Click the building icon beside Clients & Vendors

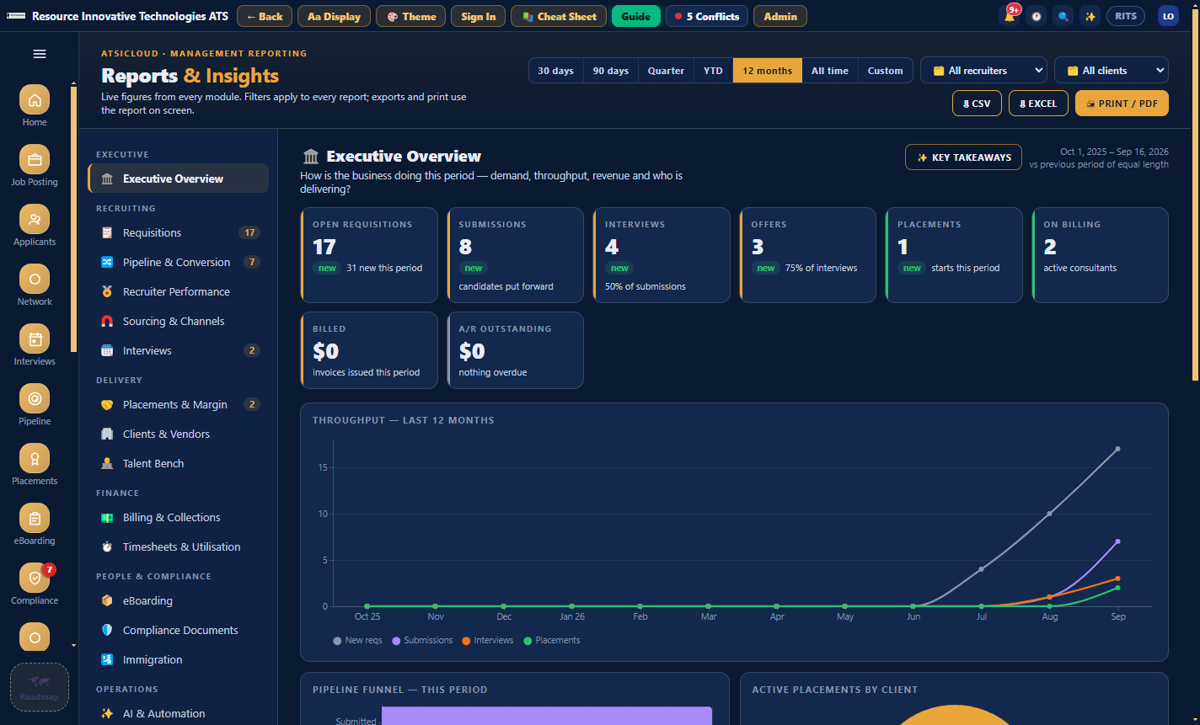coord(107,434)
